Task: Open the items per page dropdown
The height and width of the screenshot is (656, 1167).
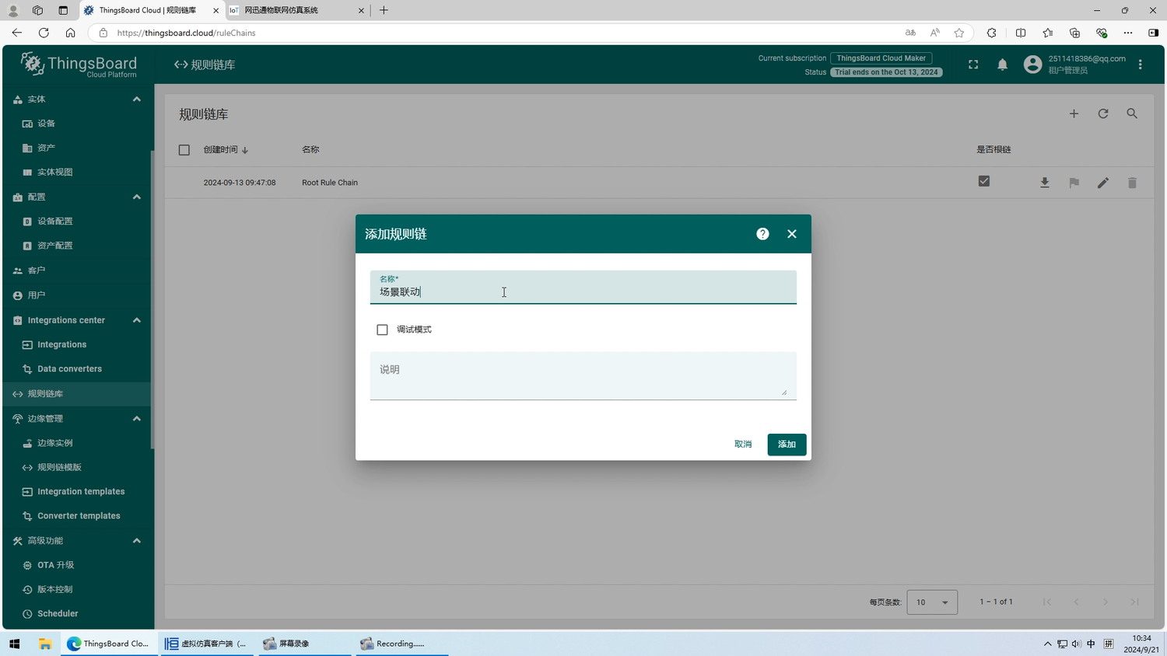Action: coord(931,602)
